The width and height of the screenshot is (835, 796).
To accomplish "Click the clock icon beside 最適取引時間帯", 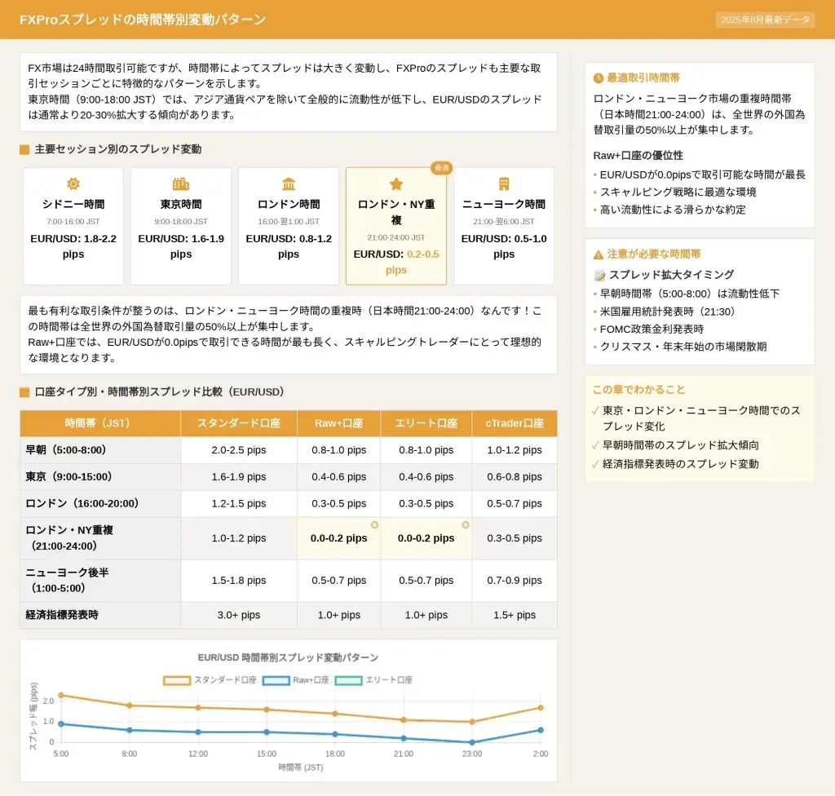I will click(599, 78).
